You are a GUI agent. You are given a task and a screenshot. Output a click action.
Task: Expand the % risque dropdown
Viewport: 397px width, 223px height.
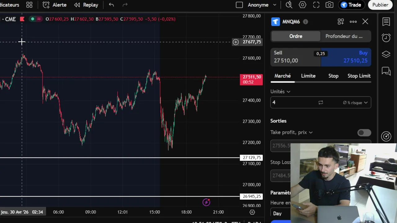355,103
